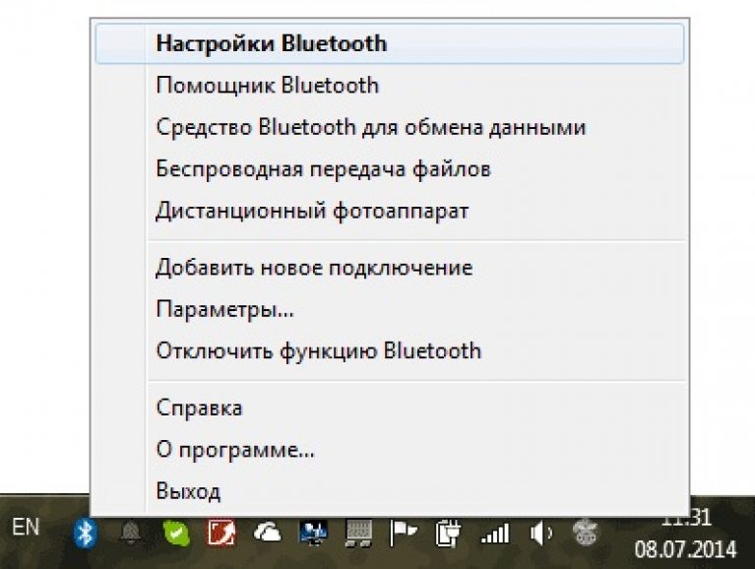Click the red square tray icon
The height and width of the screenshot is (569, 755).
[220, 533]
